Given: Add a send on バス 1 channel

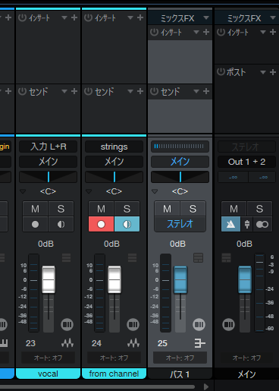Looking at the screenshot, I should (x=206, y=91).
